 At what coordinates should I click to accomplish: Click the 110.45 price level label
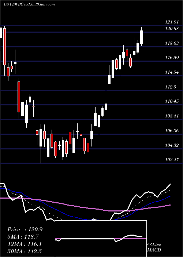(172, 101)
